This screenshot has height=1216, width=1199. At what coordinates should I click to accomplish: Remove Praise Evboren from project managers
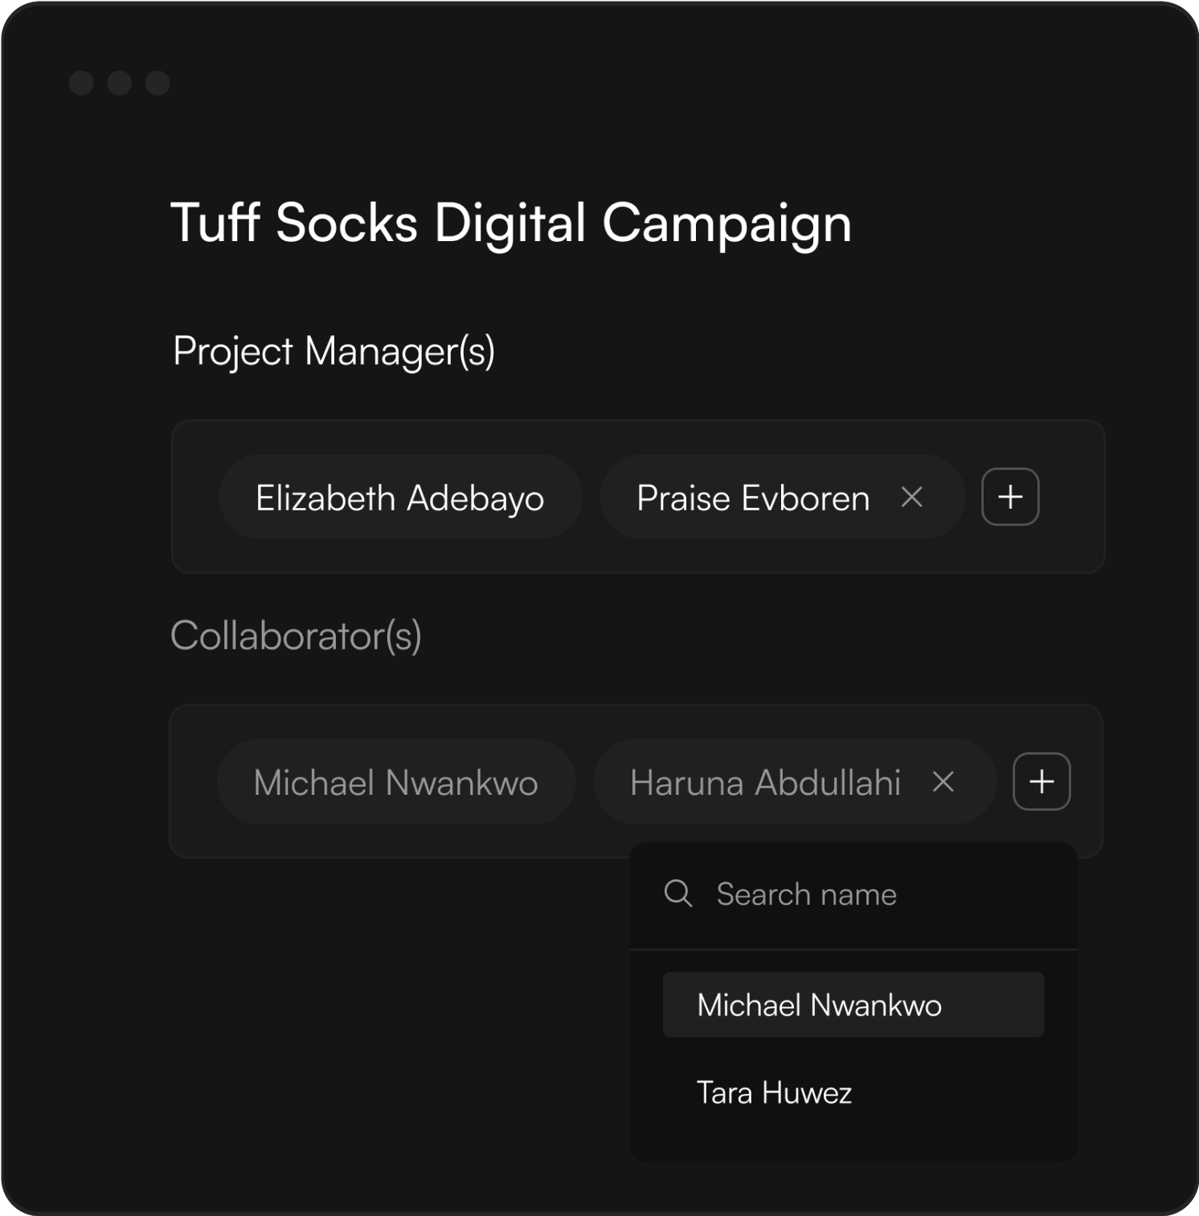point(911,497)
